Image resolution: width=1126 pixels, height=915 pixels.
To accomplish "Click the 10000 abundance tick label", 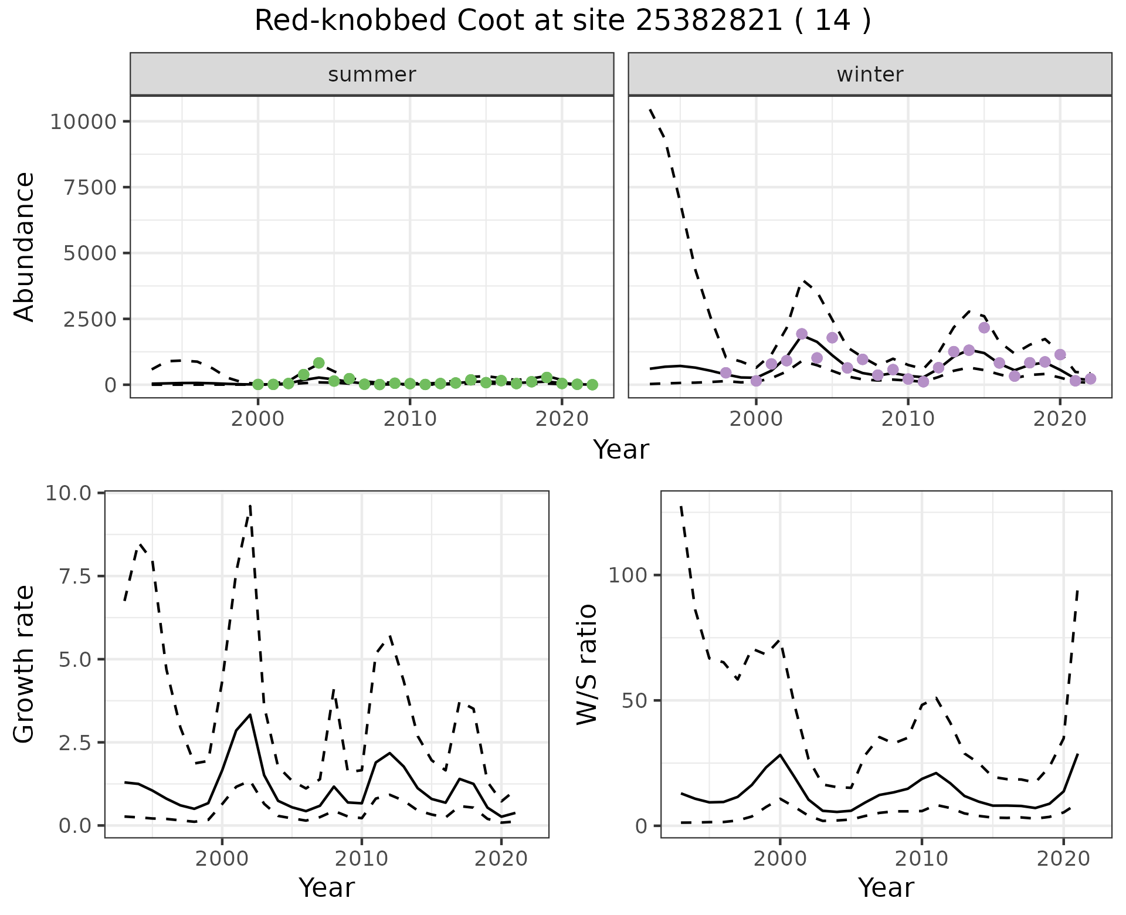I will (x=83, y=122).
